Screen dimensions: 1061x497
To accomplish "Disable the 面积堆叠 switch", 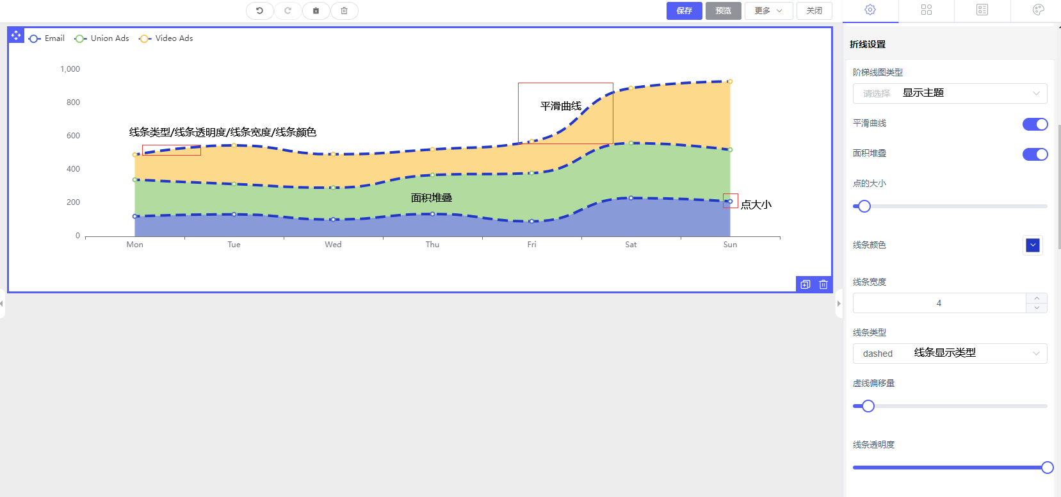I will 1034,154.
